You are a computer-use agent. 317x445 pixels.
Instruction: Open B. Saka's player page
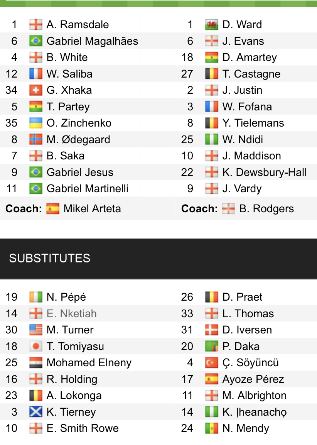pos(65,156)
